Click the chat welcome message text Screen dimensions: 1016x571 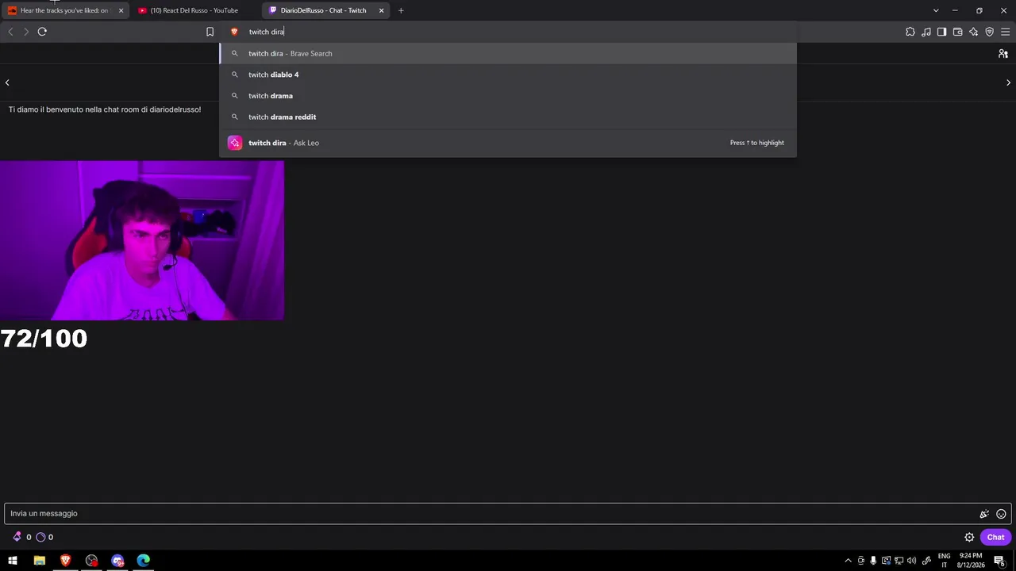tap(105, 109)
